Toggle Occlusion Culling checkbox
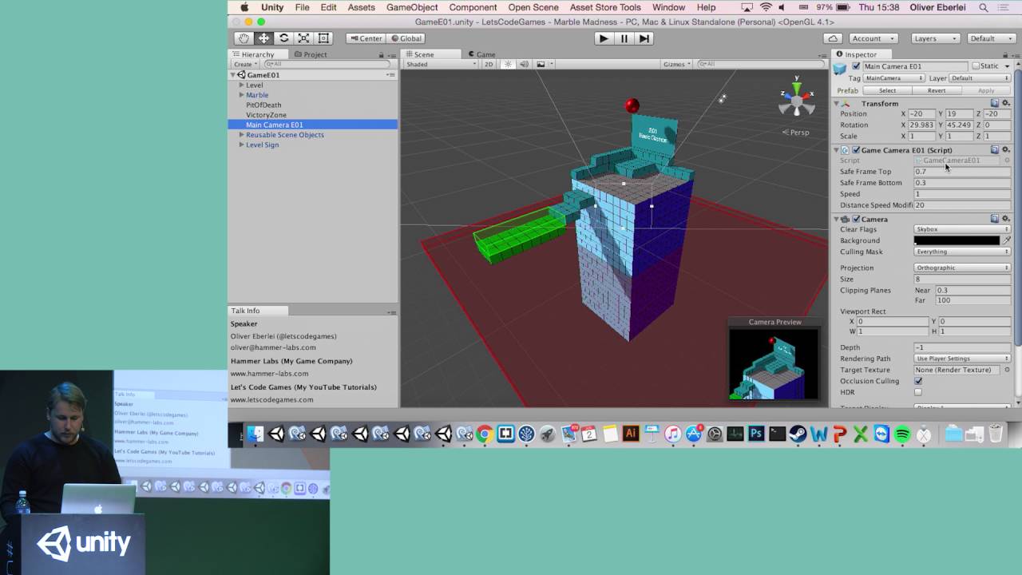Screen dimensions: 1022x575 pos(918,381)
